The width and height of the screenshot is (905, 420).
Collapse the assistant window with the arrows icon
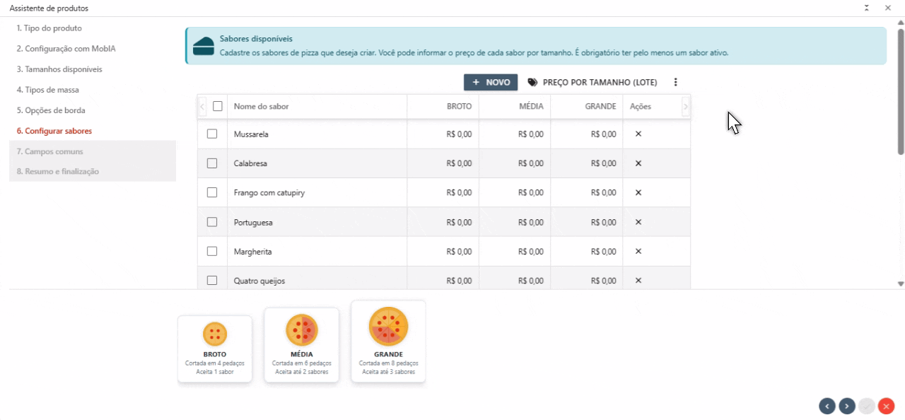[x=866, y=8]
